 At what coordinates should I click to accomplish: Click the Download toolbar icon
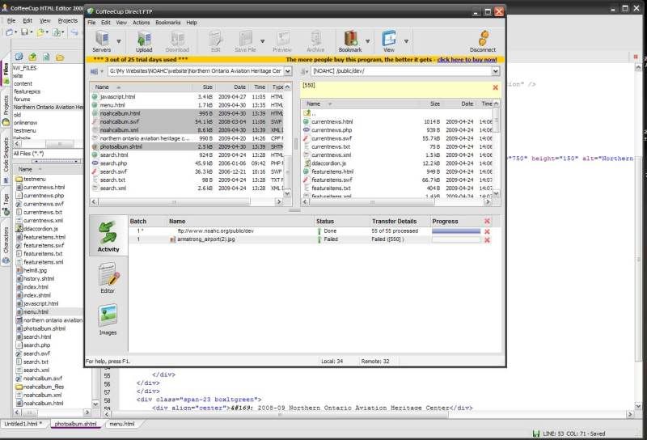[x=177, y=42]
